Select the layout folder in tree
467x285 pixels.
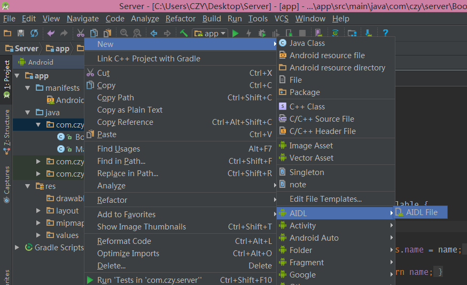(x=67, y=211)
